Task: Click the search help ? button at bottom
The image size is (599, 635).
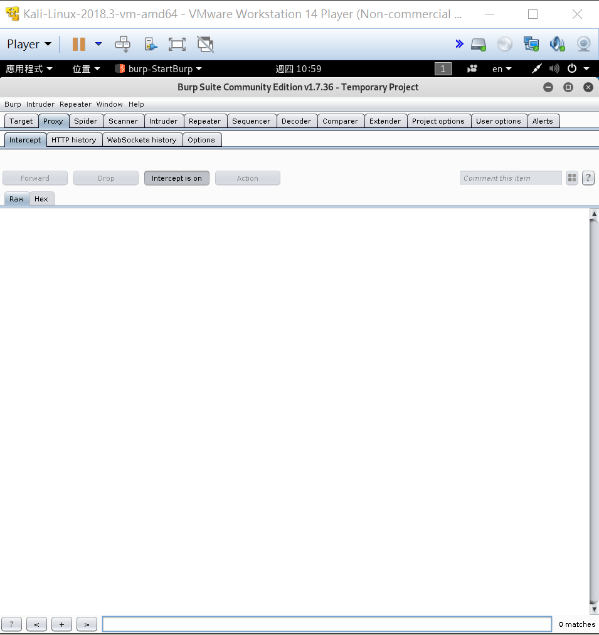Action: [11, 624]
